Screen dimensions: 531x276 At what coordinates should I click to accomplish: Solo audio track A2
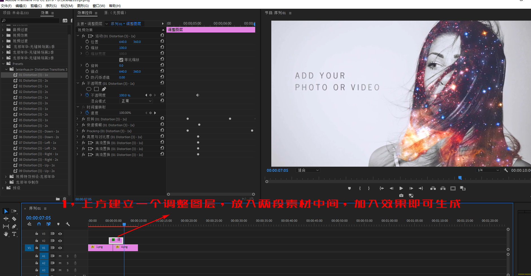point(68,263)
